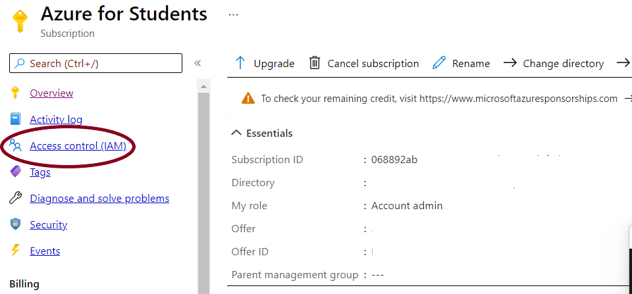Click Change directory in toolbar
Viewport: 632px width, 294px height.
click(x=554, y=63)
